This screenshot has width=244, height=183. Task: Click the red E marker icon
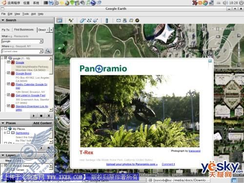click(x=13, y=106)
